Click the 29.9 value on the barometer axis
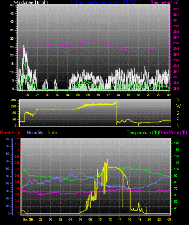The image size is (189, 225). (176, 26)
